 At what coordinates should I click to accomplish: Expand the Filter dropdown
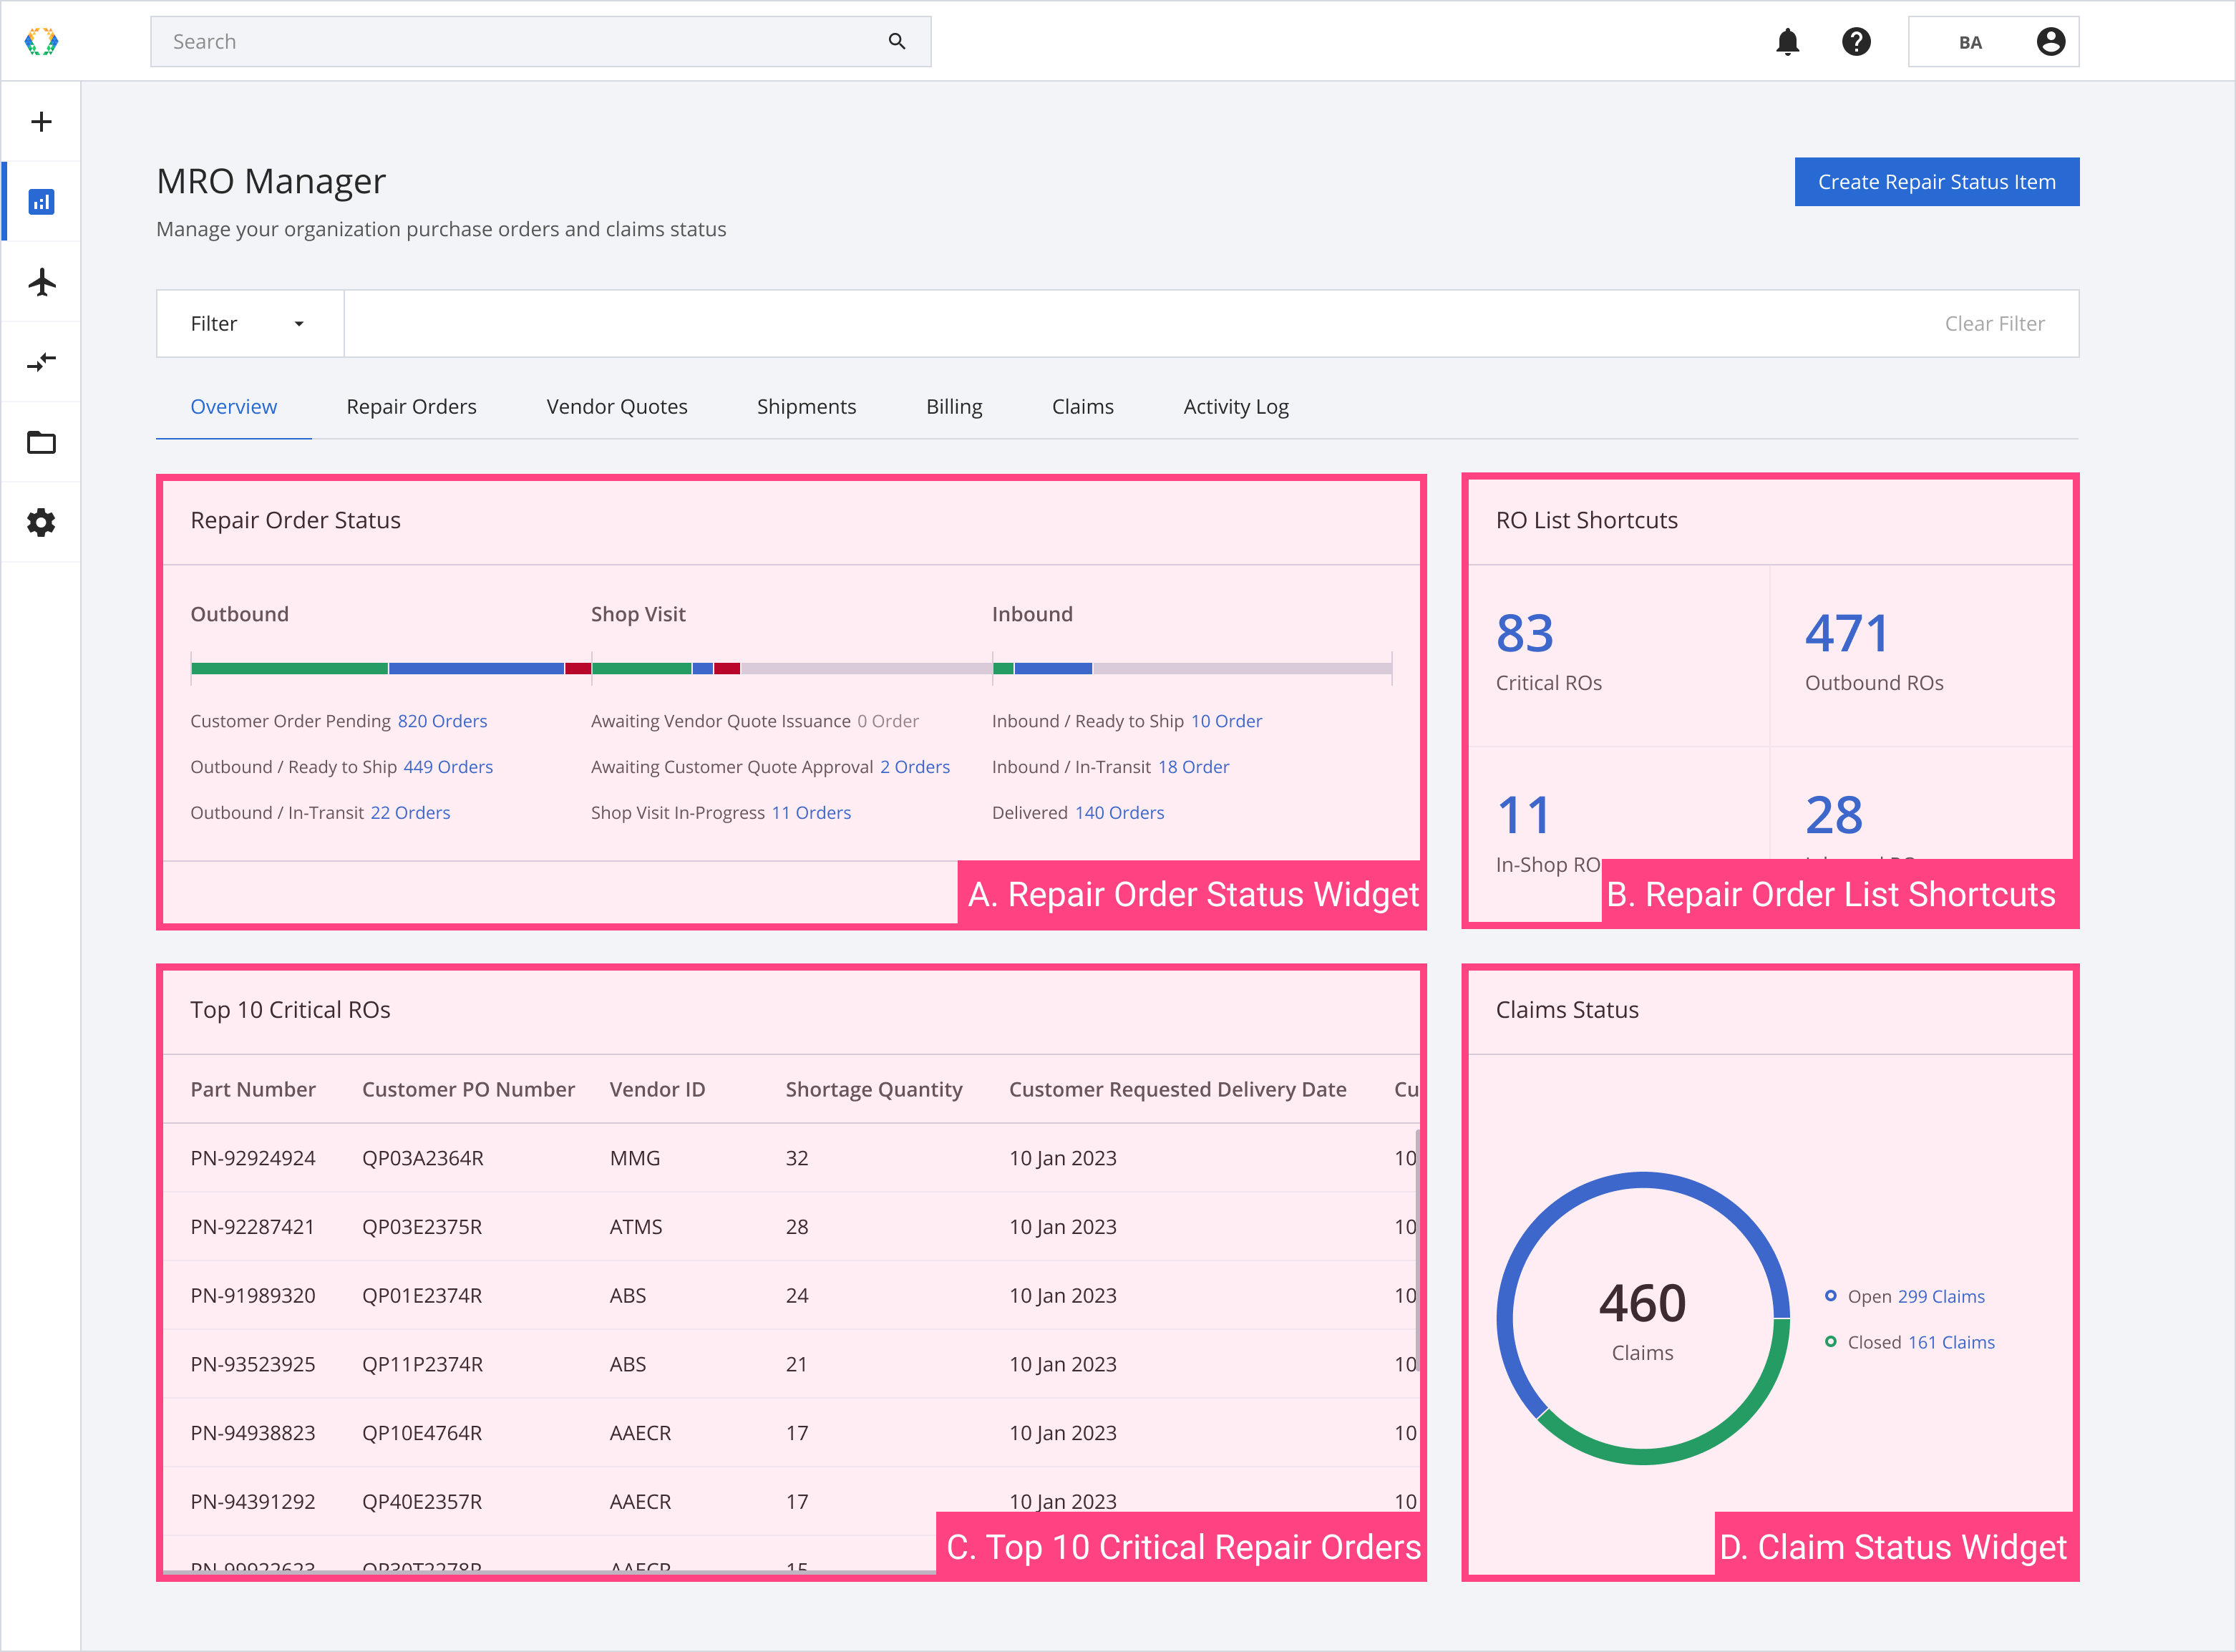coord(250,323)
